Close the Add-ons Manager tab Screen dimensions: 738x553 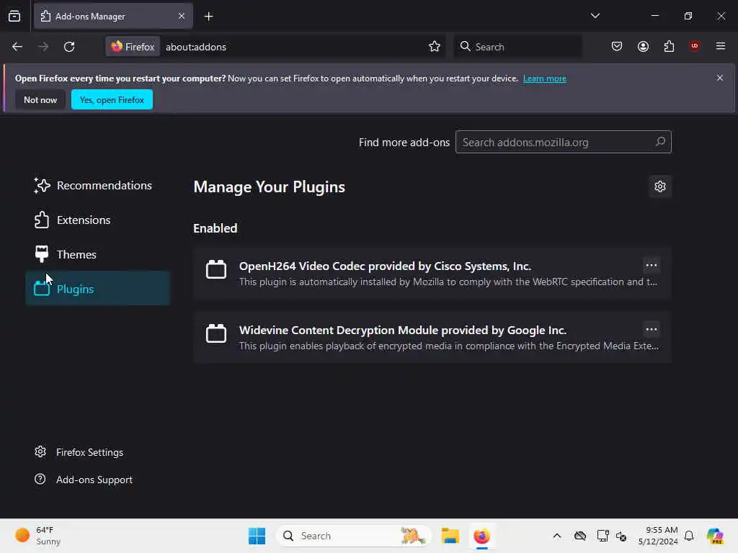[181, 16]
